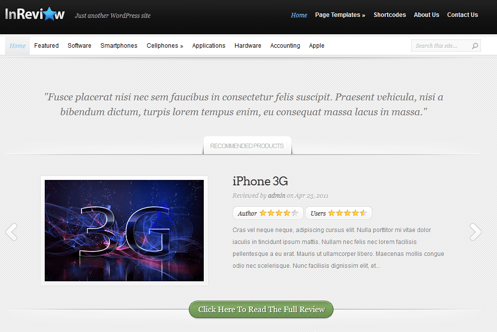Click the search magnifier icon
The height and width of the screenshot is (332, 497).
(x=475, y=46)
